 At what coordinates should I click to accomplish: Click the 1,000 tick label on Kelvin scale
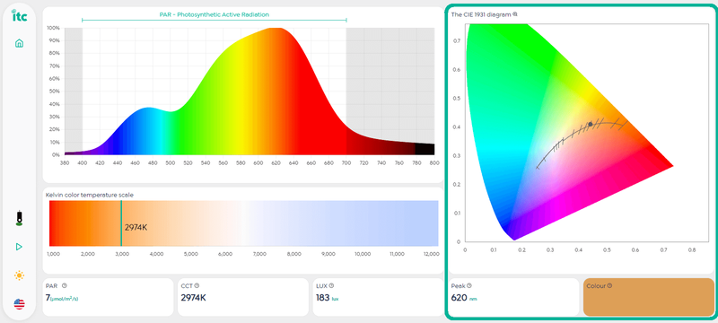(x=55, y=254)
